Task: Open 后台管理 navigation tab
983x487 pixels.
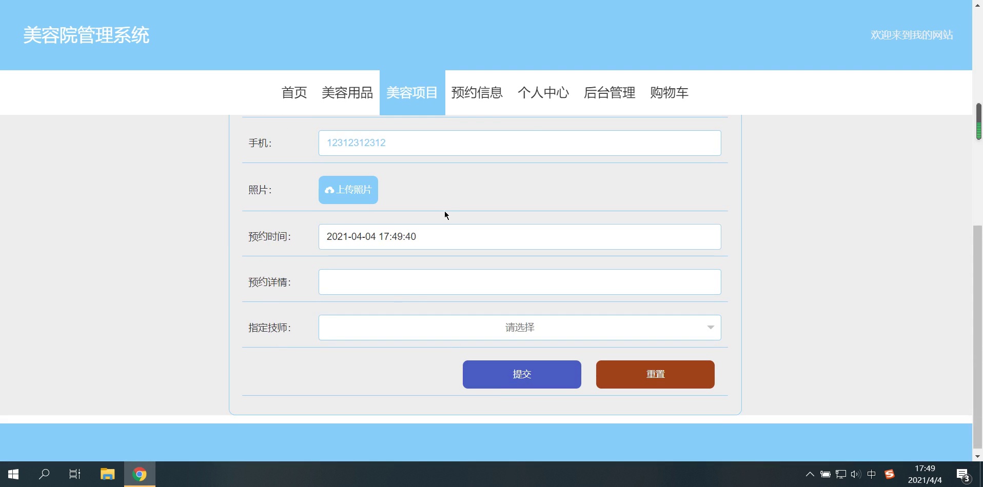Action: coord(610,93)
